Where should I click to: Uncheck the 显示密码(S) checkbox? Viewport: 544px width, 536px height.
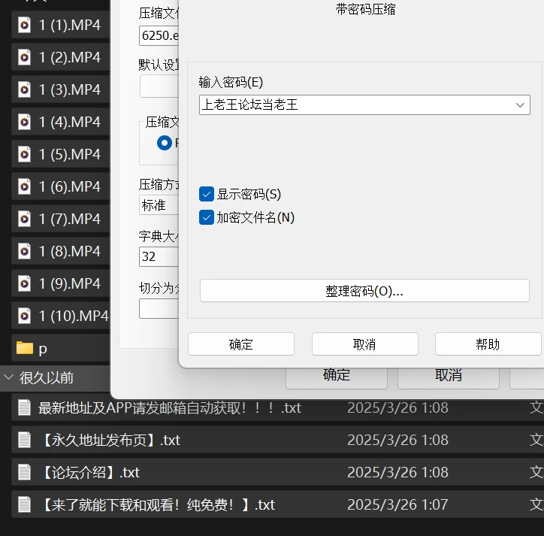pos(207,194)
